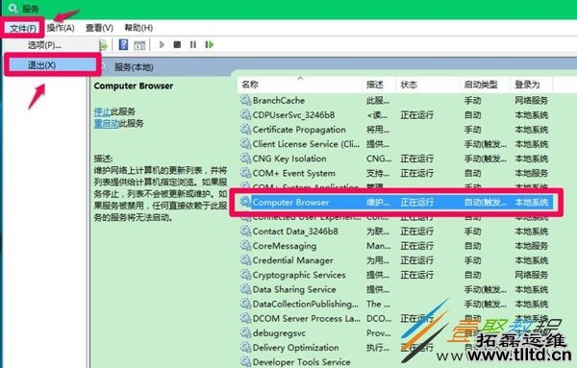Click the gear icon beside DCOM Server Process

tap(245, 318)
